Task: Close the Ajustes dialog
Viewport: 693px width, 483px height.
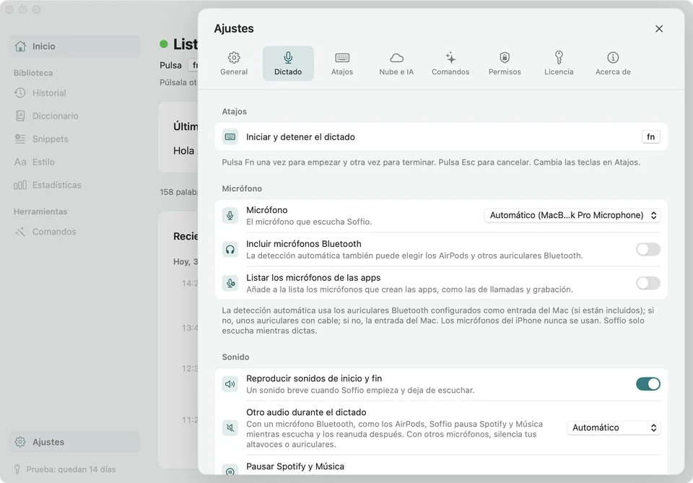Action: [x=659, y=29]
